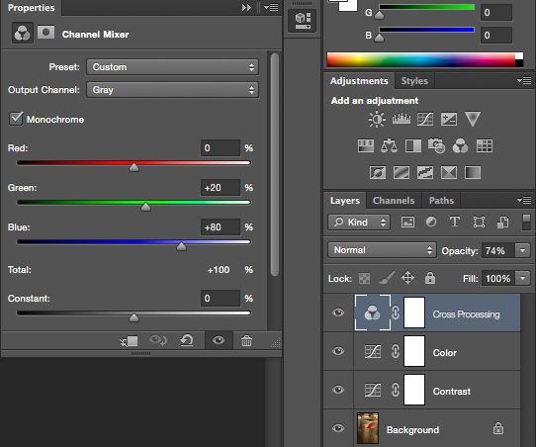
Task: Open the Preset dropdown
Action: coord(172,66)
